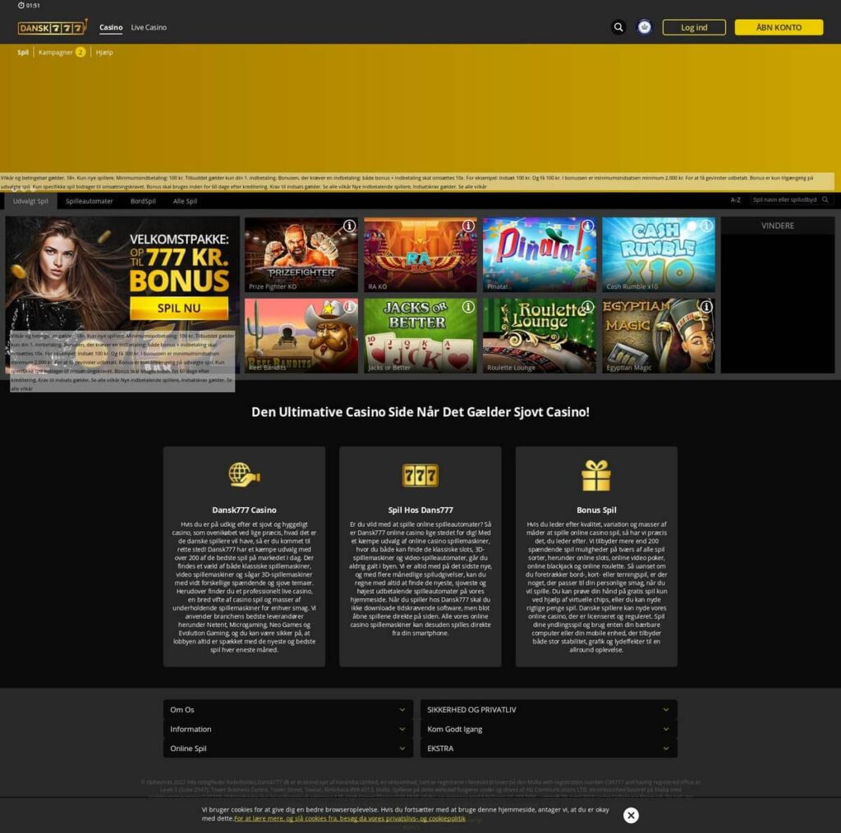Switch to Live Casino navigation
This screenshot has width=841, height=833.
point(149,27)
